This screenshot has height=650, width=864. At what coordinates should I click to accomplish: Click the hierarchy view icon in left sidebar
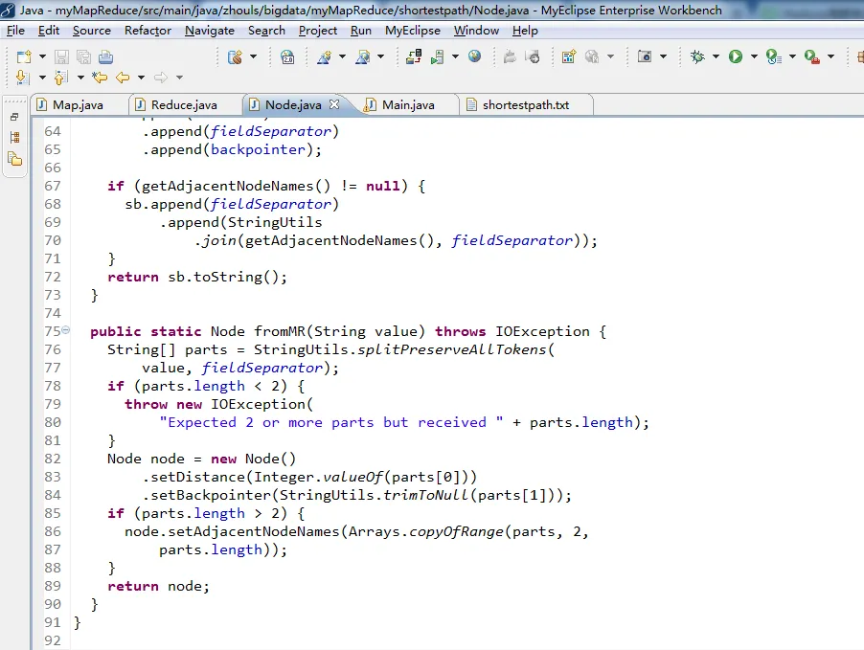point(15,138)
